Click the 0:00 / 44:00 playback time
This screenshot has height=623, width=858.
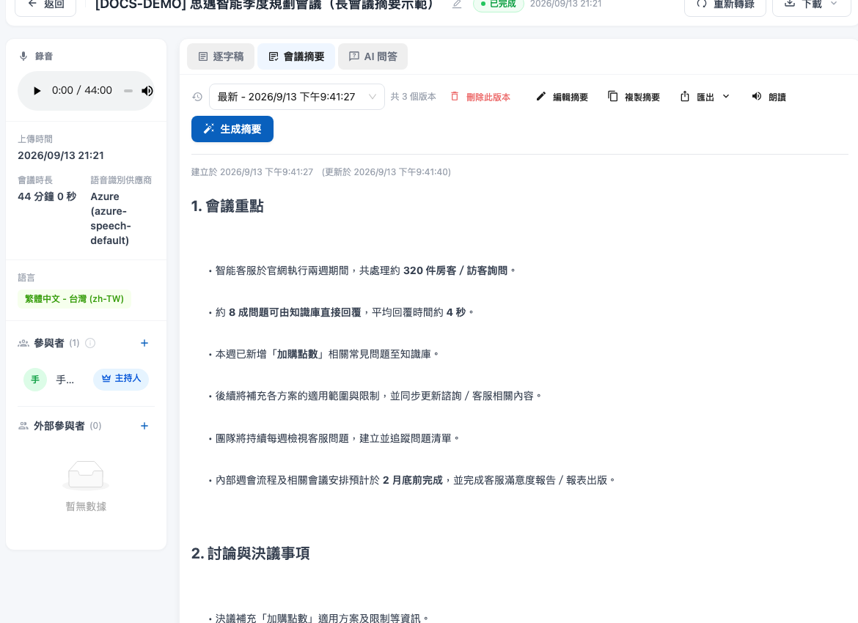82,91
